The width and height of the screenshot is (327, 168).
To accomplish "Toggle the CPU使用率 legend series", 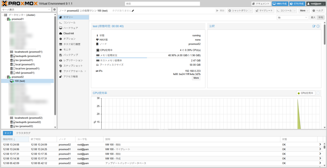I will 306,93.
